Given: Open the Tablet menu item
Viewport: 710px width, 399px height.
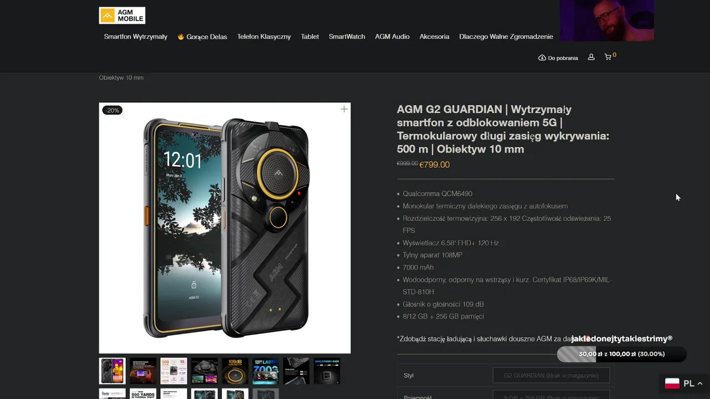Looking at the screenshot, I should [310, 37].
